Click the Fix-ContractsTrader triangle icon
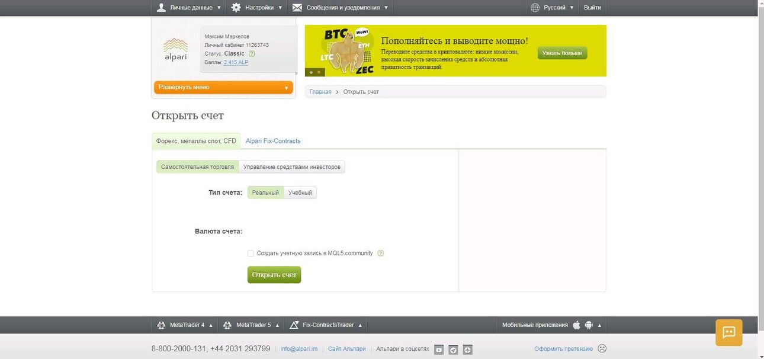The height and width of the screenshot is (359, 764). click(x=294, y=325)
